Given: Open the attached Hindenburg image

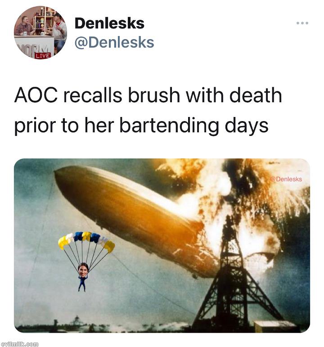Looking at the screenshot, I should pyautogui.click(x=162, y=246).
